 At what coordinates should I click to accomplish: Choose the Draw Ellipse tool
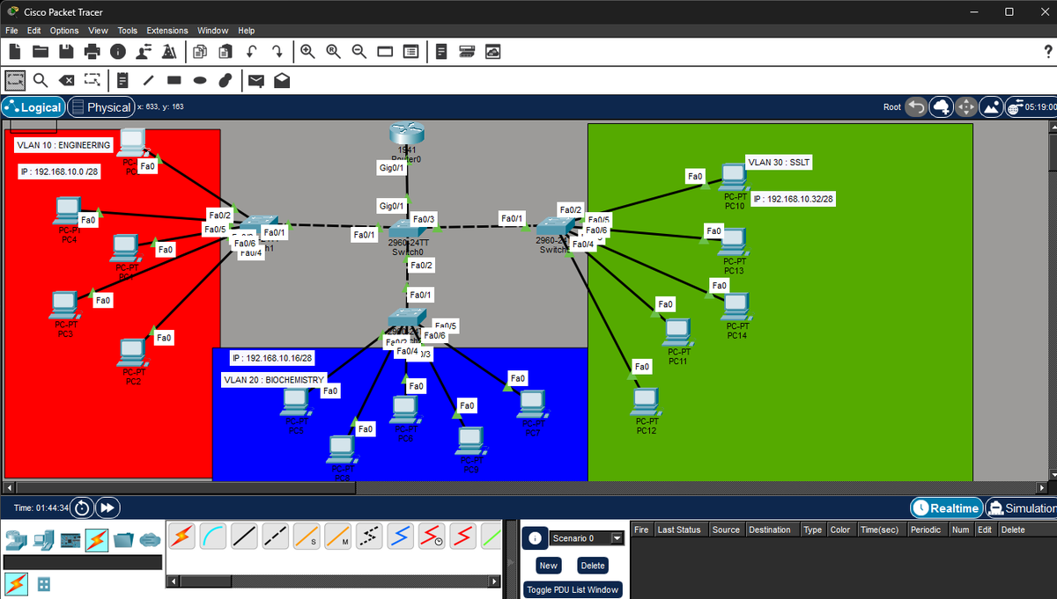200,81
